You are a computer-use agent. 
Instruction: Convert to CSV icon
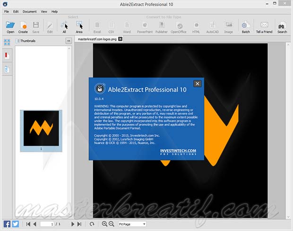click(x=112, y=27)
